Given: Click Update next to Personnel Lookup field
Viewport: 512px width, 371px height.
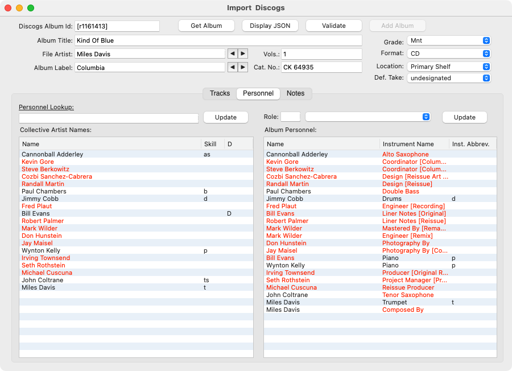Looking at the screenshot, I should [226, 117].
